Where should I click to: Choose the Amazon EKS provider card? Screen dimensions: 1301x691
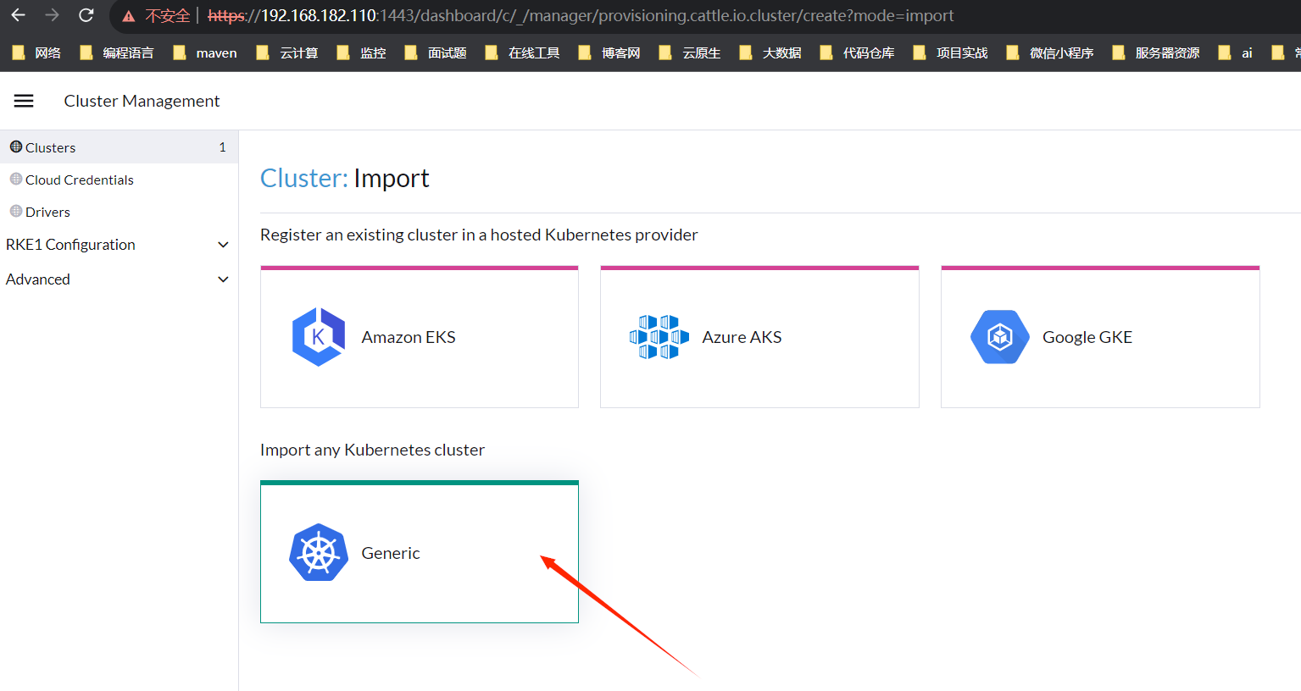point(420,337)
